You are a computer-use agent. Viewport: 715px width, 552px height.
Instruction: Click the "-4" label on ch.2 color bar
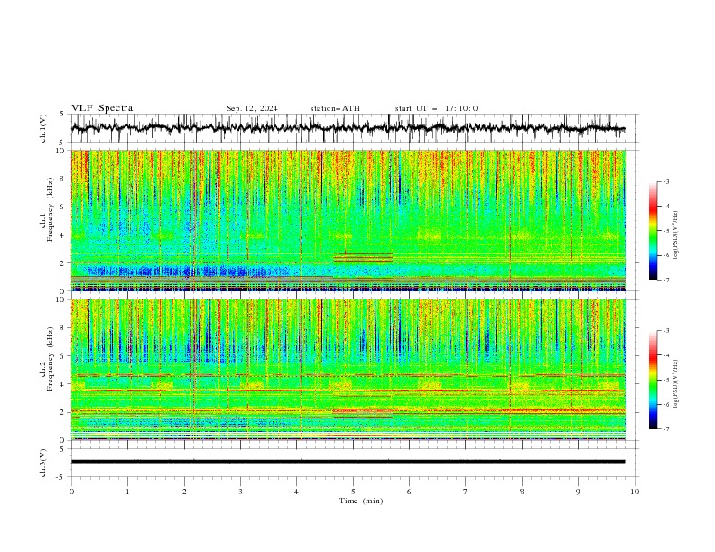click(x=665, y=354)
